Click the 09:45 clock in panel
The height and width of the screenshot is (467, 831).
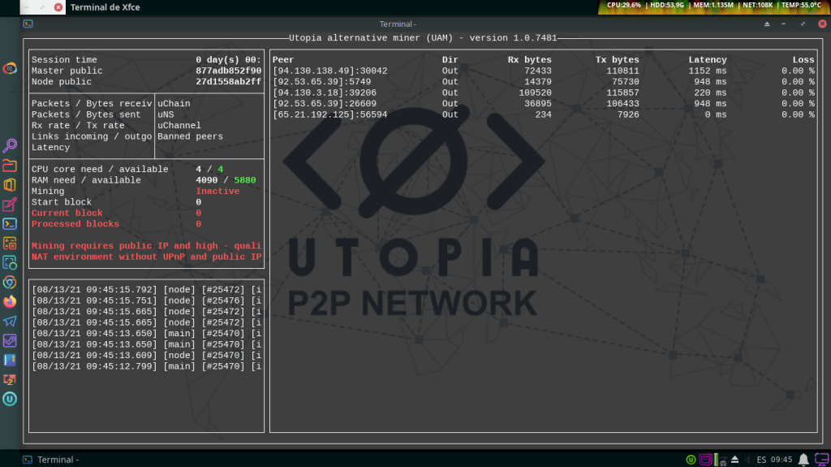[x=782, y=460]
